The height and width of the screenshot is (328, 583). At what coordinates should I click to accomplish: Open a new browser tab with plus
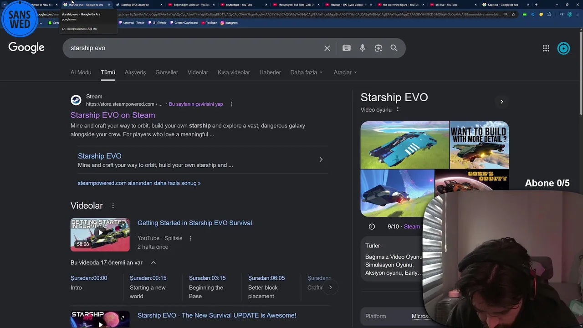coord(536,5)
